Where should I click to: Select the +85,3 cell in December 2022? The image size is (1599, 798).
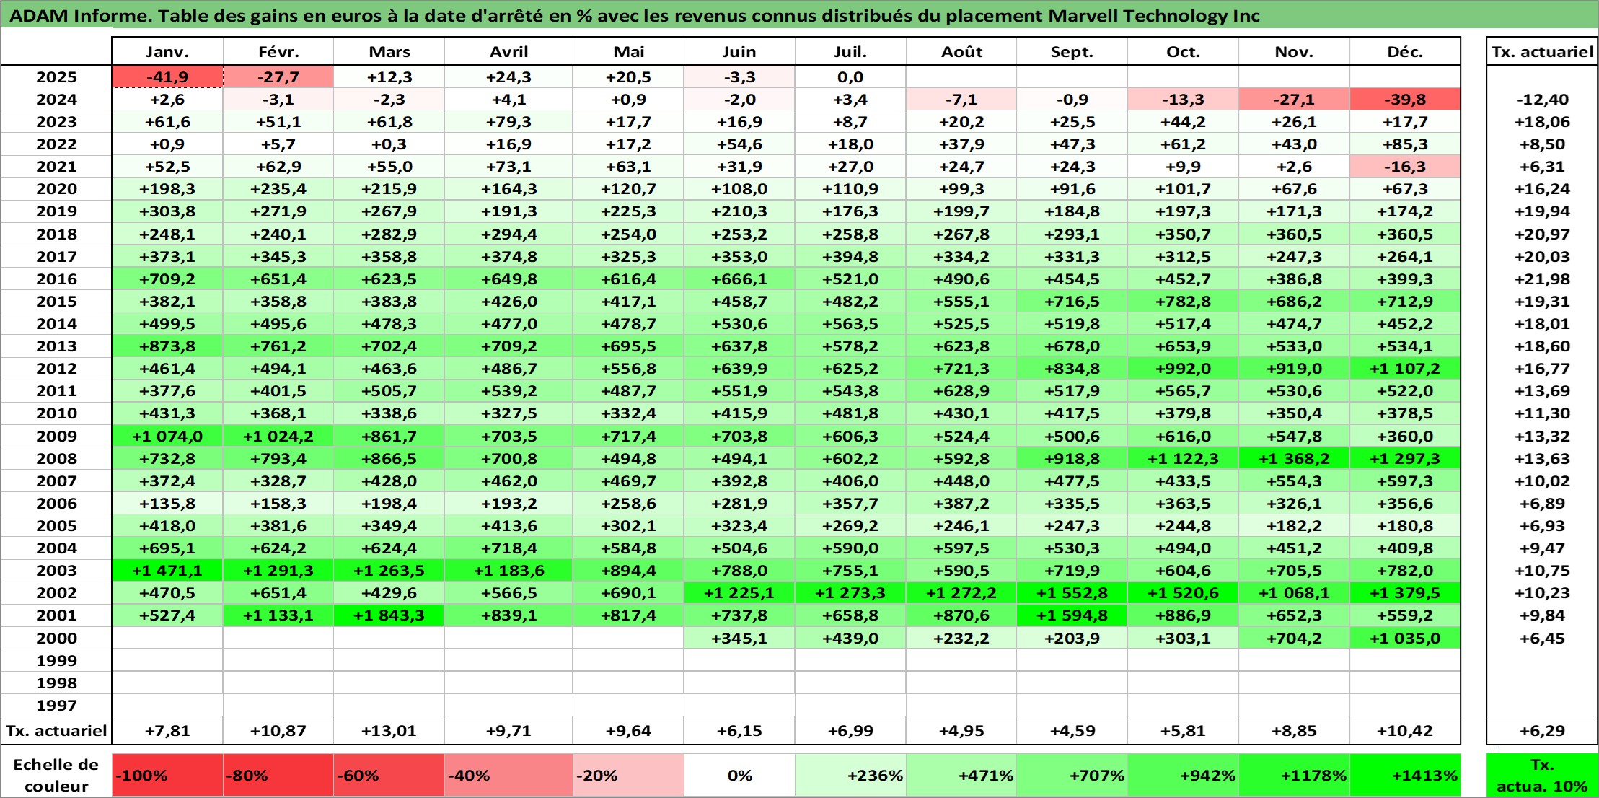(1405, 144)
